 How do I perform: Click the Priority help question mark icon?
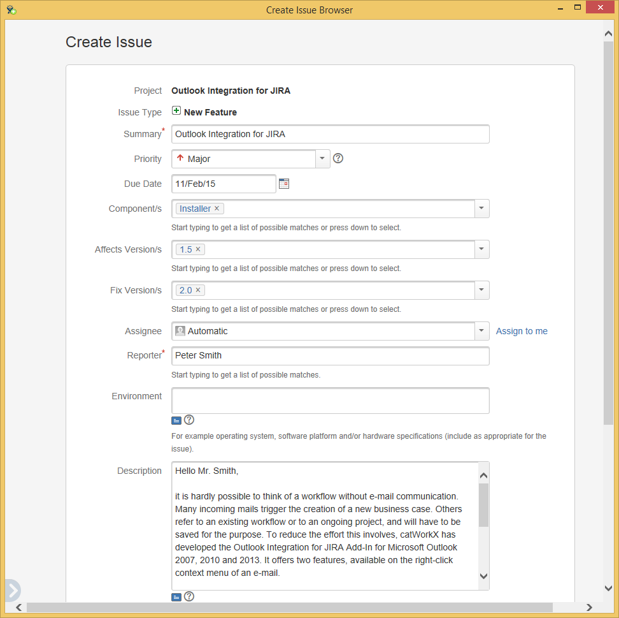338,159
